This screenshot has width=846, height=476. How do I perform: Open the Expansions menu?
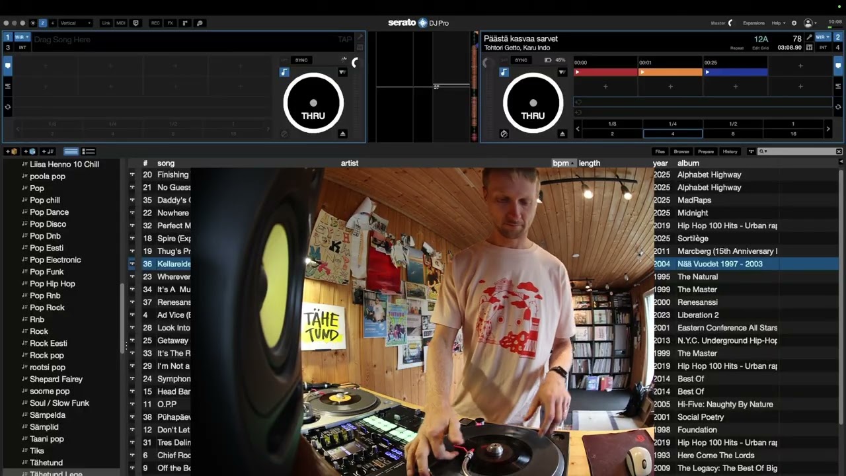tap(753, 23)
